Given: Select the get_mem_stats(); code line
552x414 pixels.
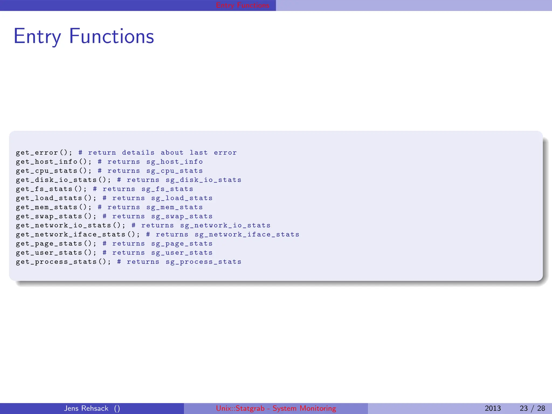Looking at the screenshot, I should pyautogui.click(x=109, y=208).
